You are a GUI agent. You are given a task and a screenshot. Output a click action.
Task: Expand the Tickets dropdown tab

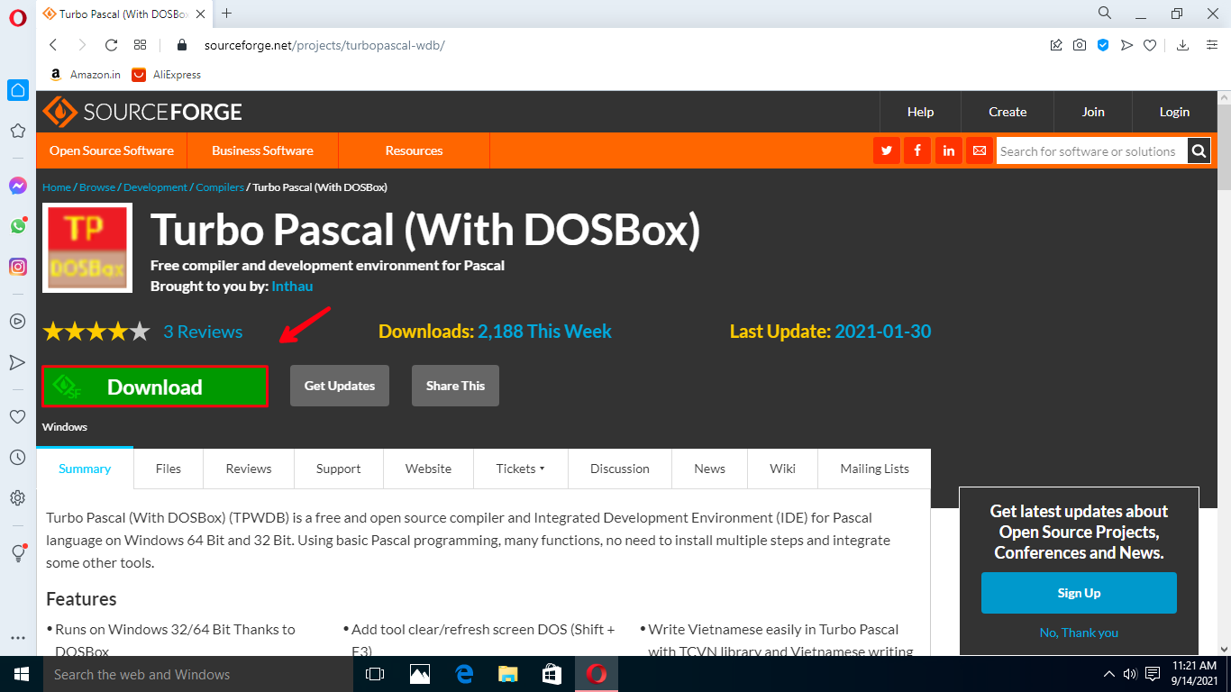(520, 469)
